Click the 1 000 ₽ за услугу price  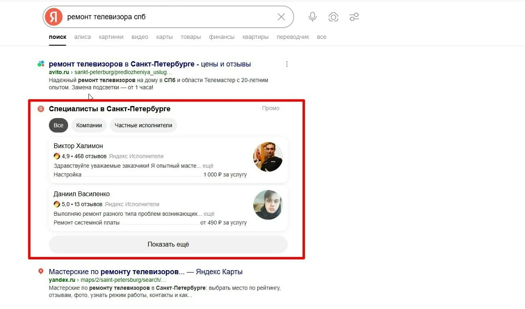[225, 174]
